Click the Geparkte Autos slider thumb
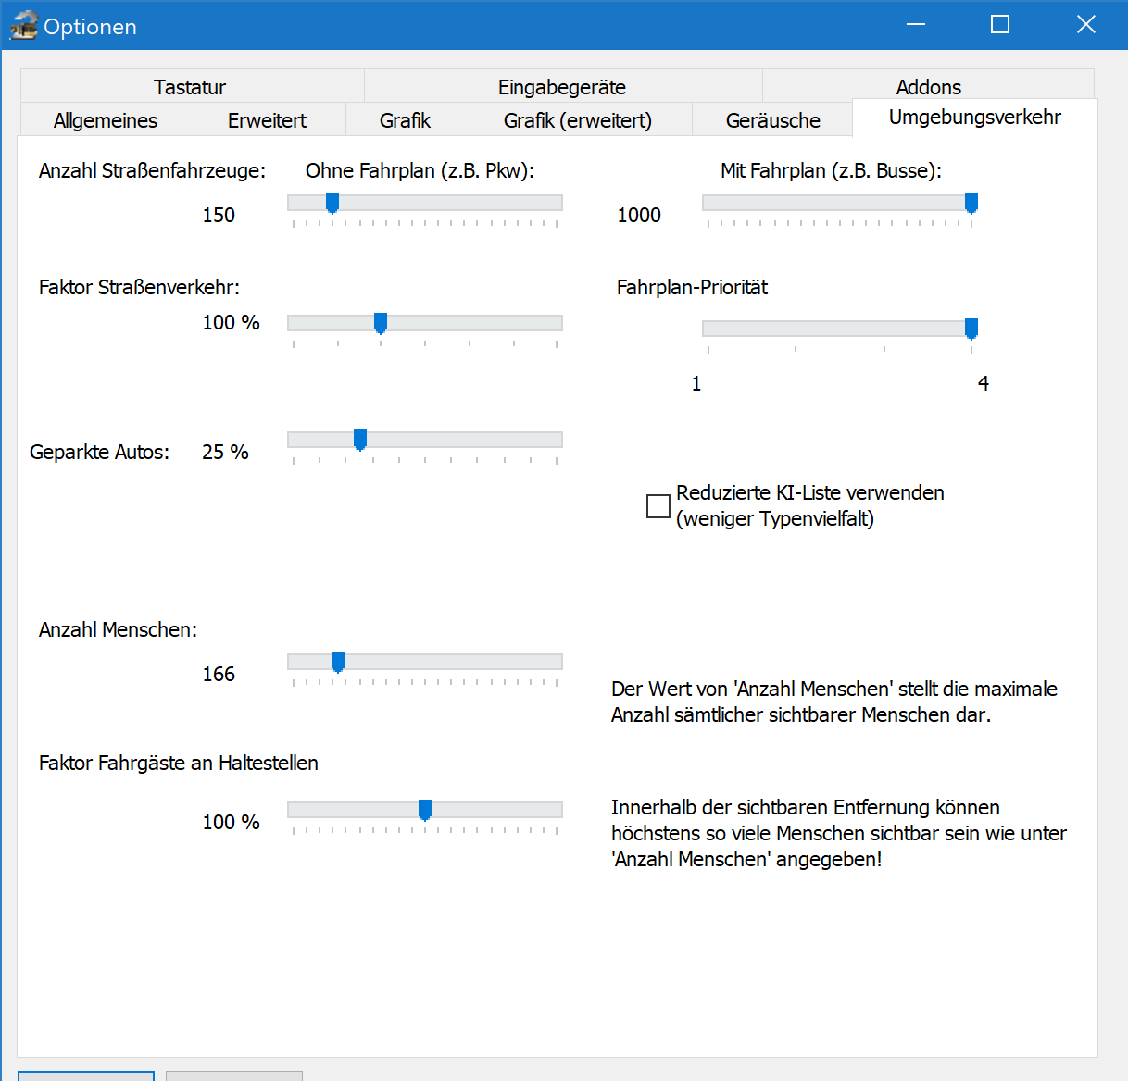The width and height of the screenshot is (1128, 1081). point(360,440)
